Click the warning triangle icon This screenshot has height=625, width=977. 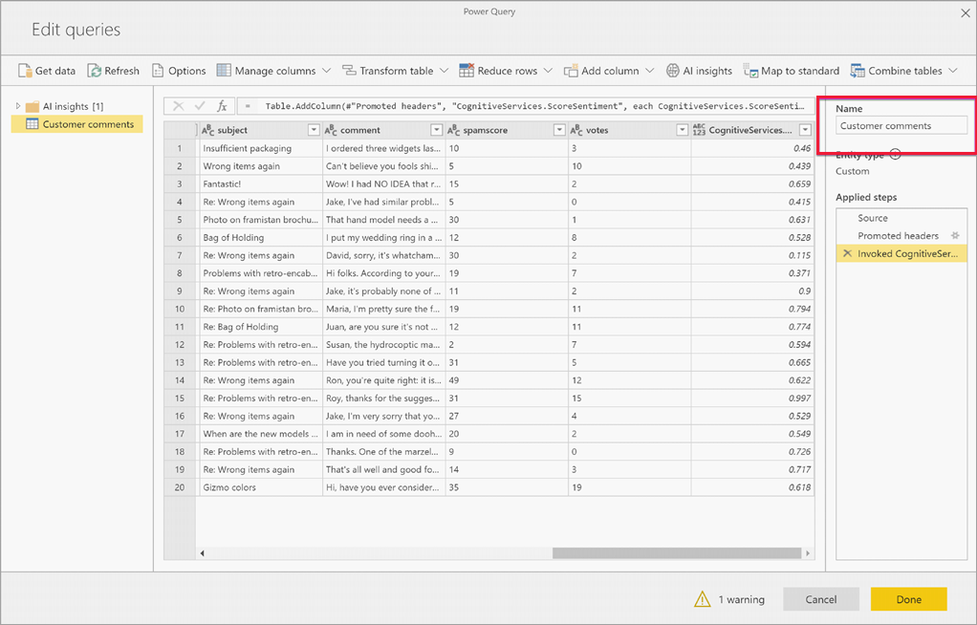click(703, 599)
